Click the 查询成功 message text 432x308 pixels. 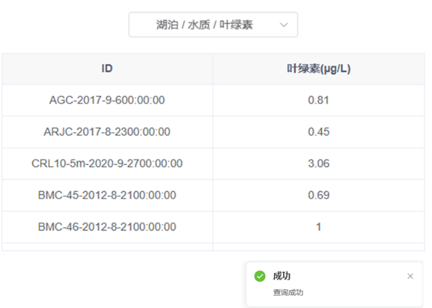pyautogui.click(x=288, y=292)
